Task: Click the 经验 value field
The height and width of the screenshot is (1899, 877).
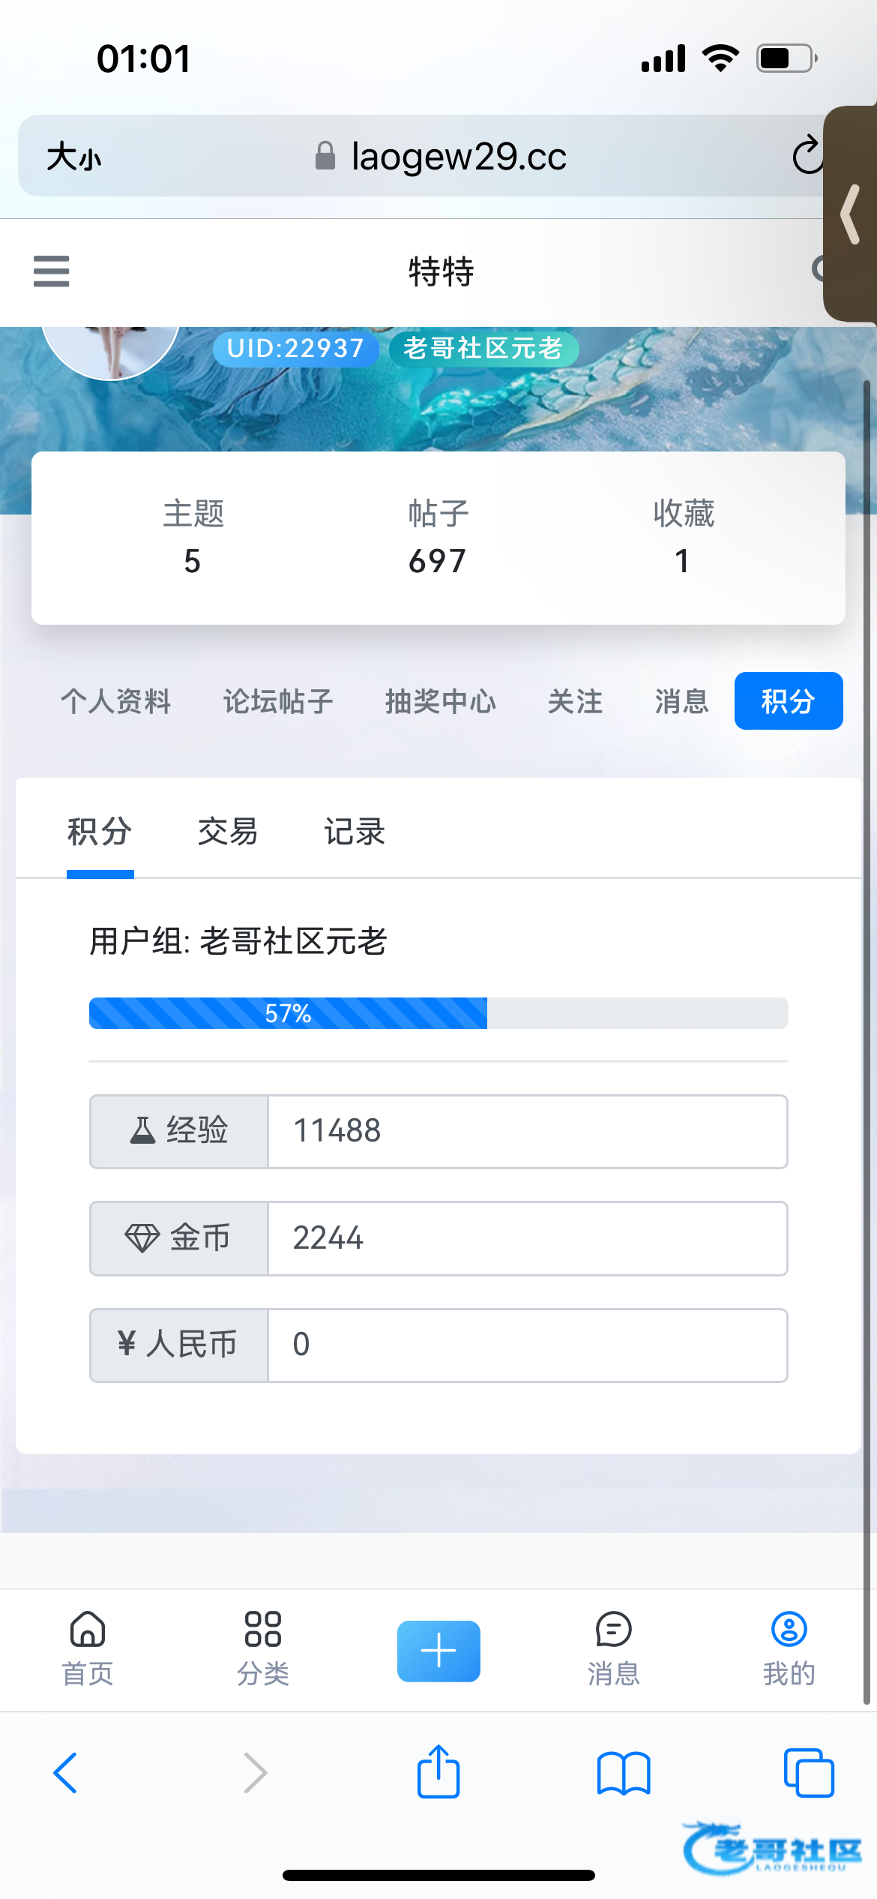Action: click(527, 1131)
